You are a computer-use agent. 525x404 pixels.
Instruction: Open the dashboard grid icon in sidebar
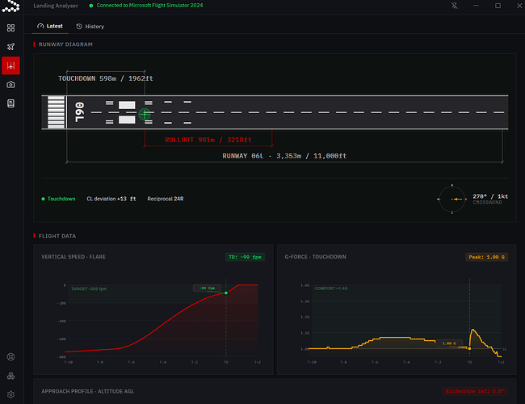pyautogui.click(x=10, y=27)
